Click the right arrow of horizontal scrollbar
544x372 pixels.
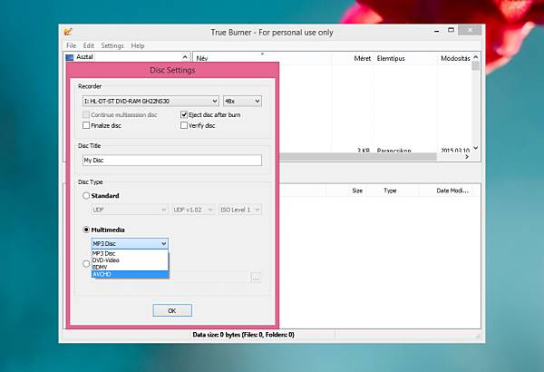pyautogui.click(x=467, y=157)
